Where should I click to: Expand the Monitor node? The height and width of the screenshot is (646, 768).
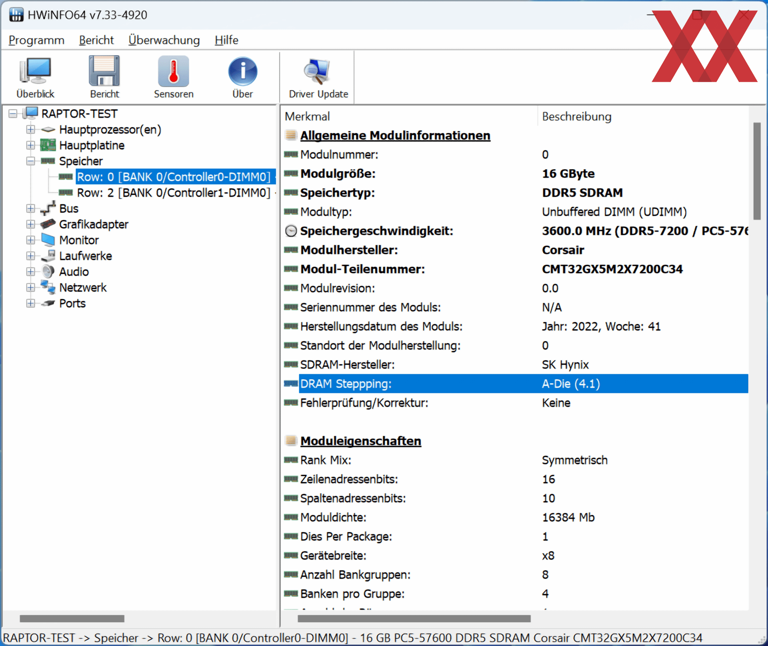31,240
